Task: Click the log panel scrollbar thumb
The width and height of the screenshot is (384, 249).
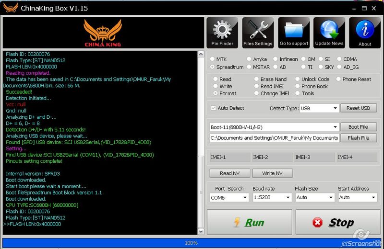Action: point(201,192)
